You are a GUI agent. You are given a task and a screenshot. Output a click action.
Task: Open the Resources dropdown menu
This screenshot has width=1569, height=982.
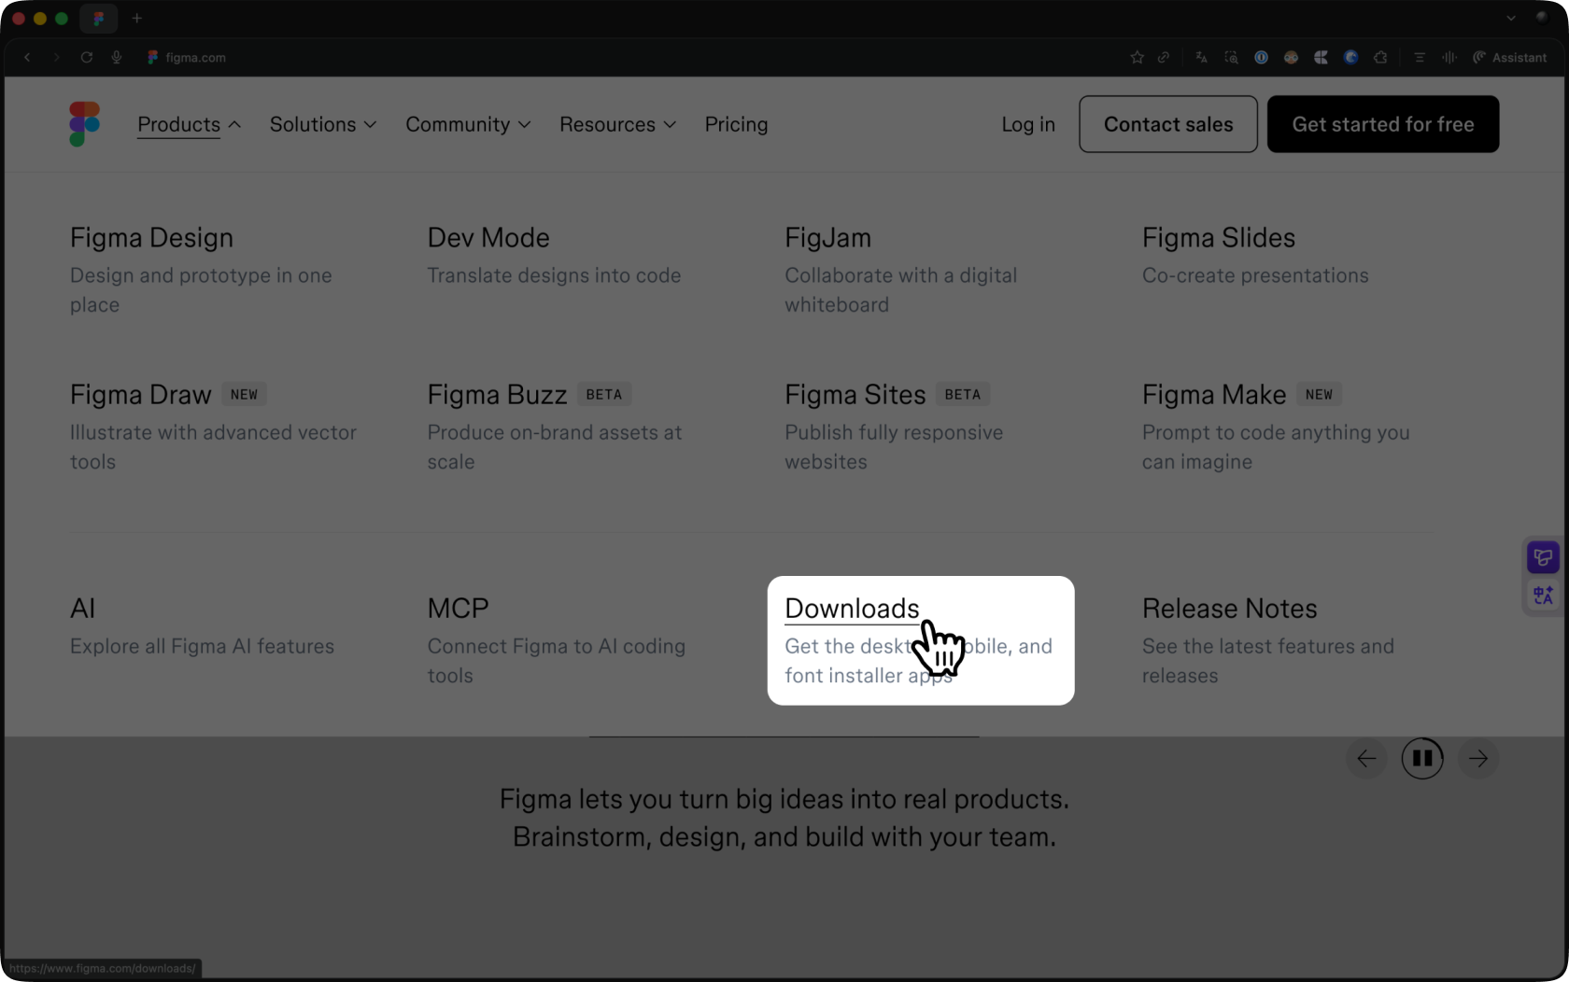point(616,124)
